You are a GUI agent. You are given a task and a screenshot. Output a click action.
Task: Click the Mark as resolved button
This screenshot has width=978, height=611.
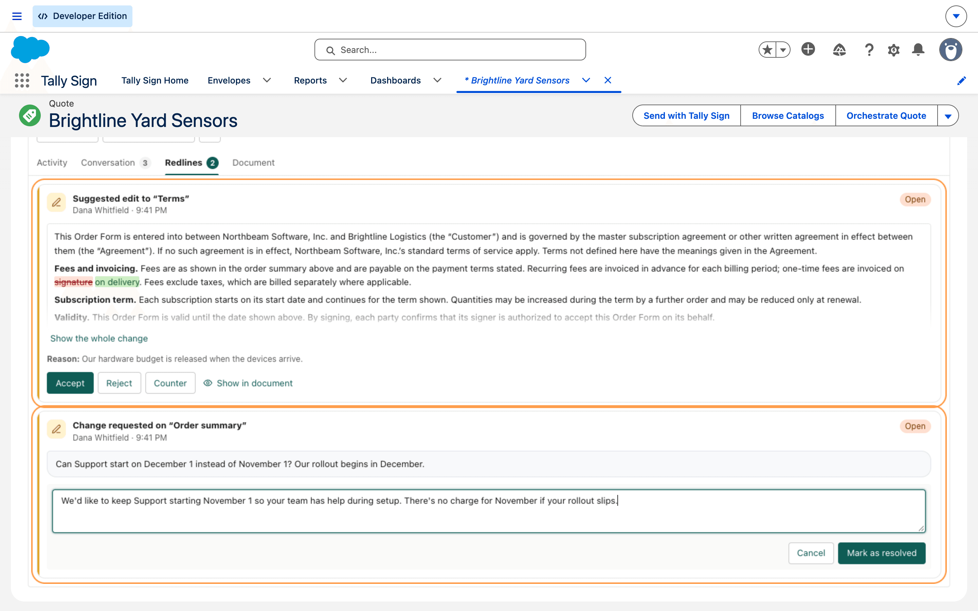882,553
